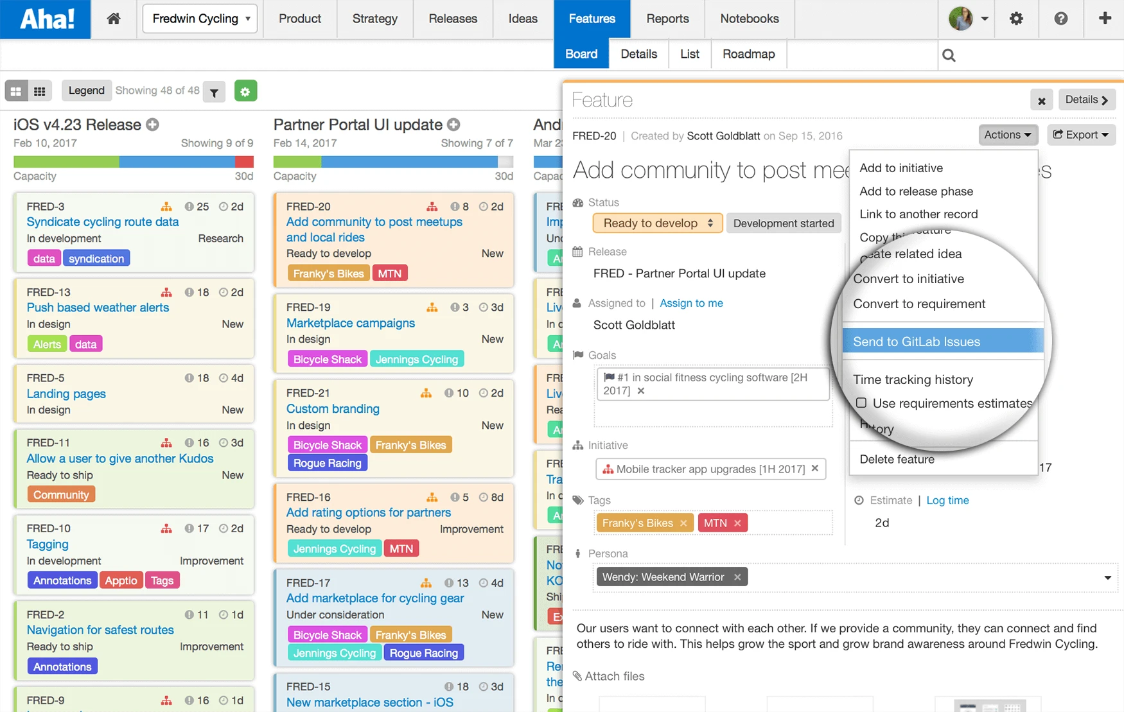Add feature to iOS v4.23 Release
The image size is (1124, 712).
(x=153, y=125)
